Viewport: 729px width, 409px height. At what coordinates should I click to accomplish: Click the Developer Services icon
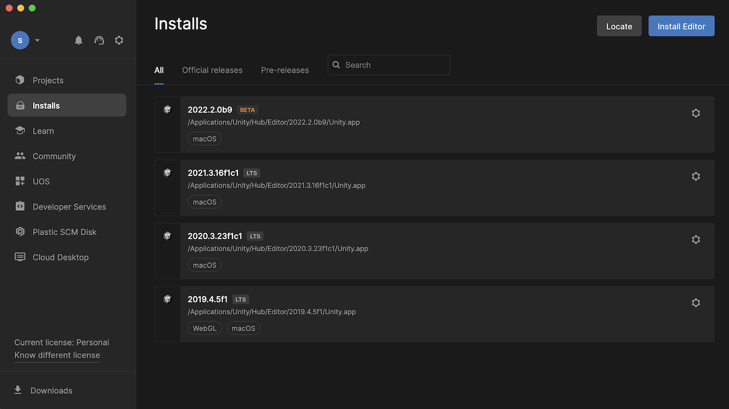tap(20, 207)
